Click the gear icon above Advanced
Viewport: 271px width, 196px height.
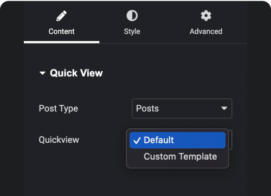[x=206, y=16]
